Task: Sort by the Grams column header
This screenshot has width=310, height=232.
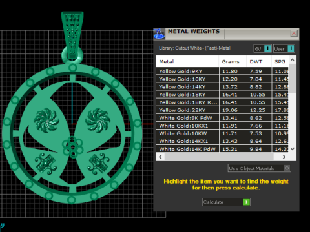Action: pyautogui.click(x=232, y=61)
